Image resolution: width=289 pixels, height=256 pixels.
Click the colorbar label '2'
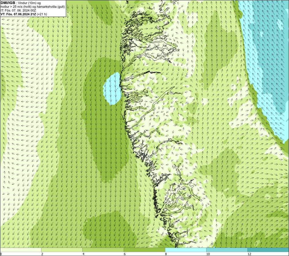[x=42, y=254]
